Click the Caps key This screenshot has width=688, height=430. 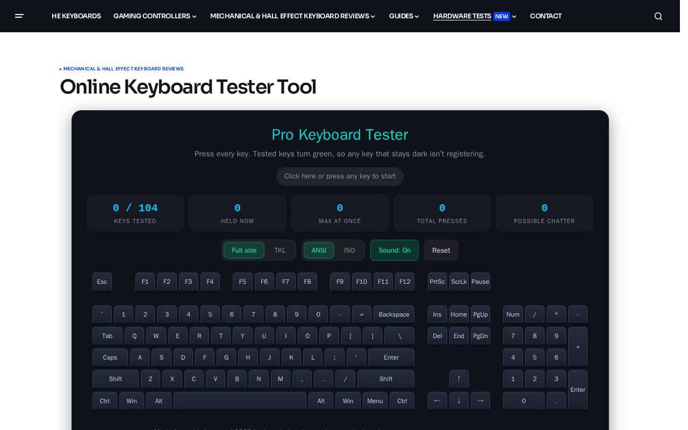(x=110, y=357)
